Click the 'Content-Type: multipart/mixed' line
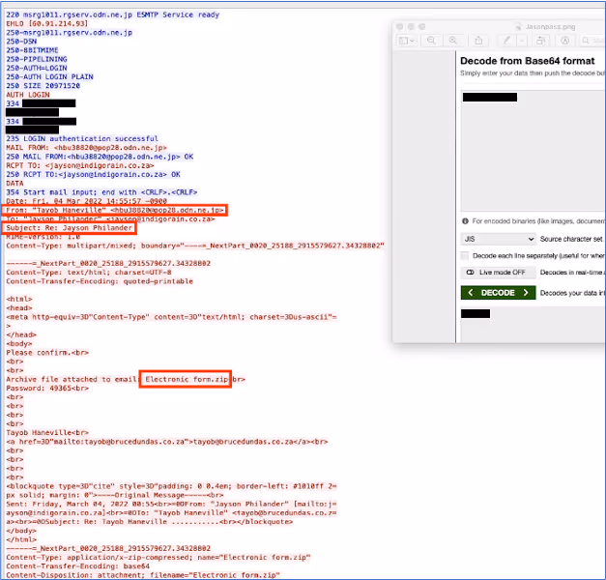The height and width of the screenshot is (580, 606). pos(195,246)
